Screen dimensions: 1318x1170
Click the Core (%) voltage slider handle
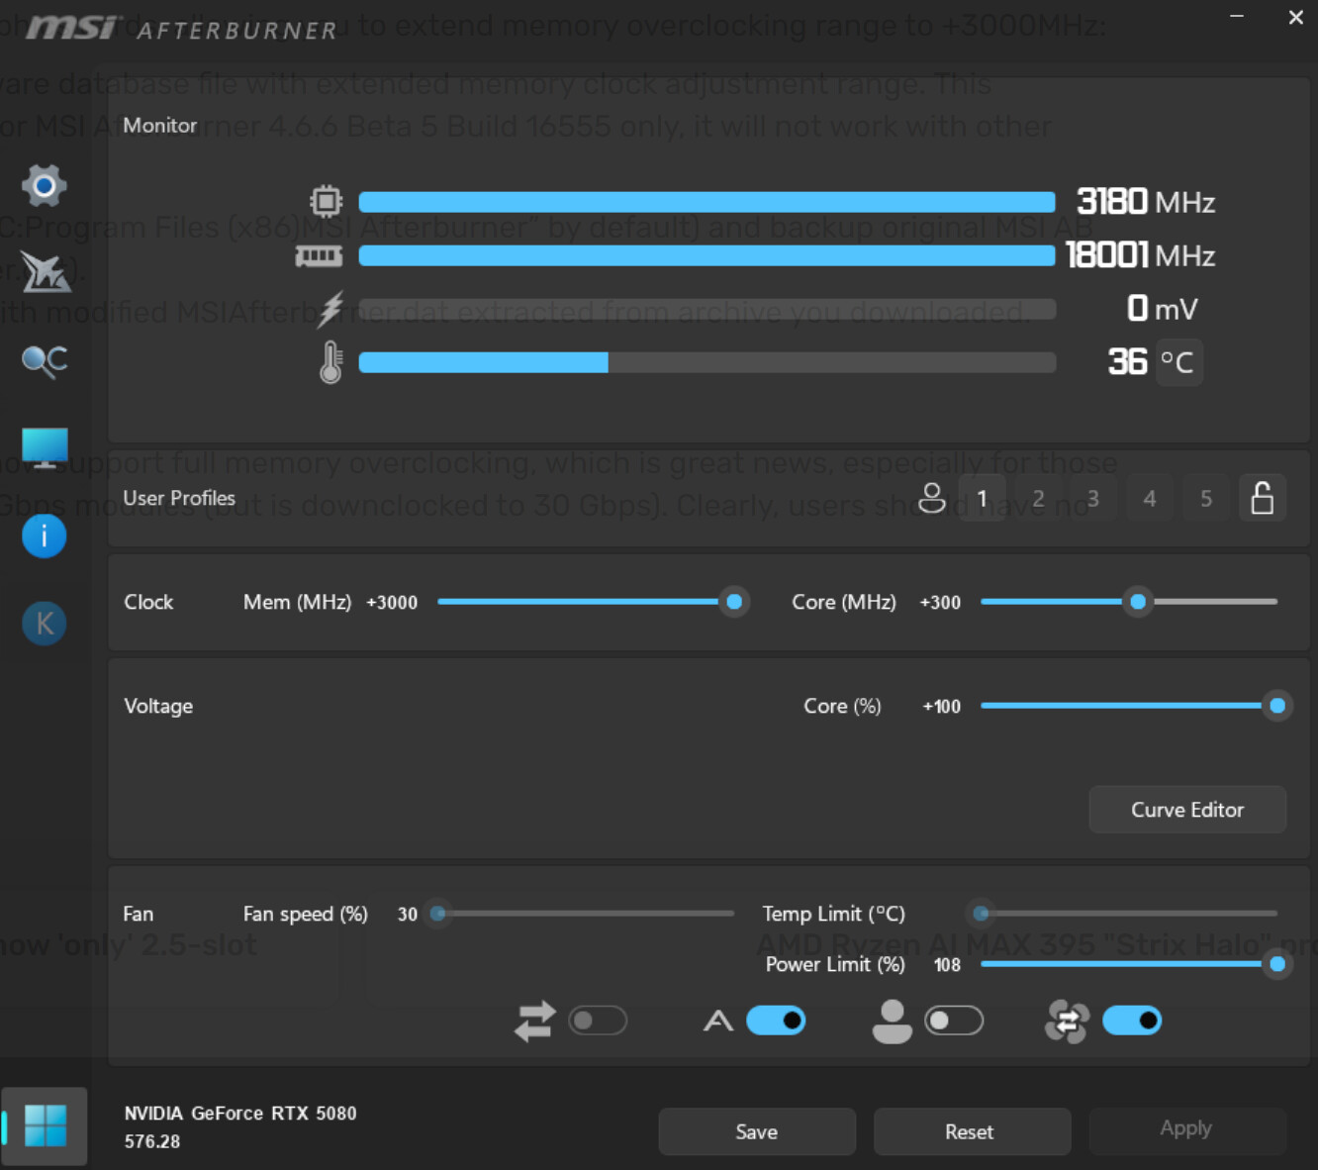[x=1277, y=706]
